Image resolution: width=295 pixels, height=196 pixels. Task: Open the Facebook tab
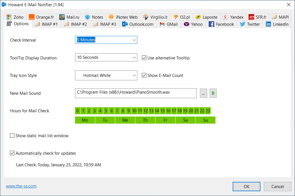[221, 24]
